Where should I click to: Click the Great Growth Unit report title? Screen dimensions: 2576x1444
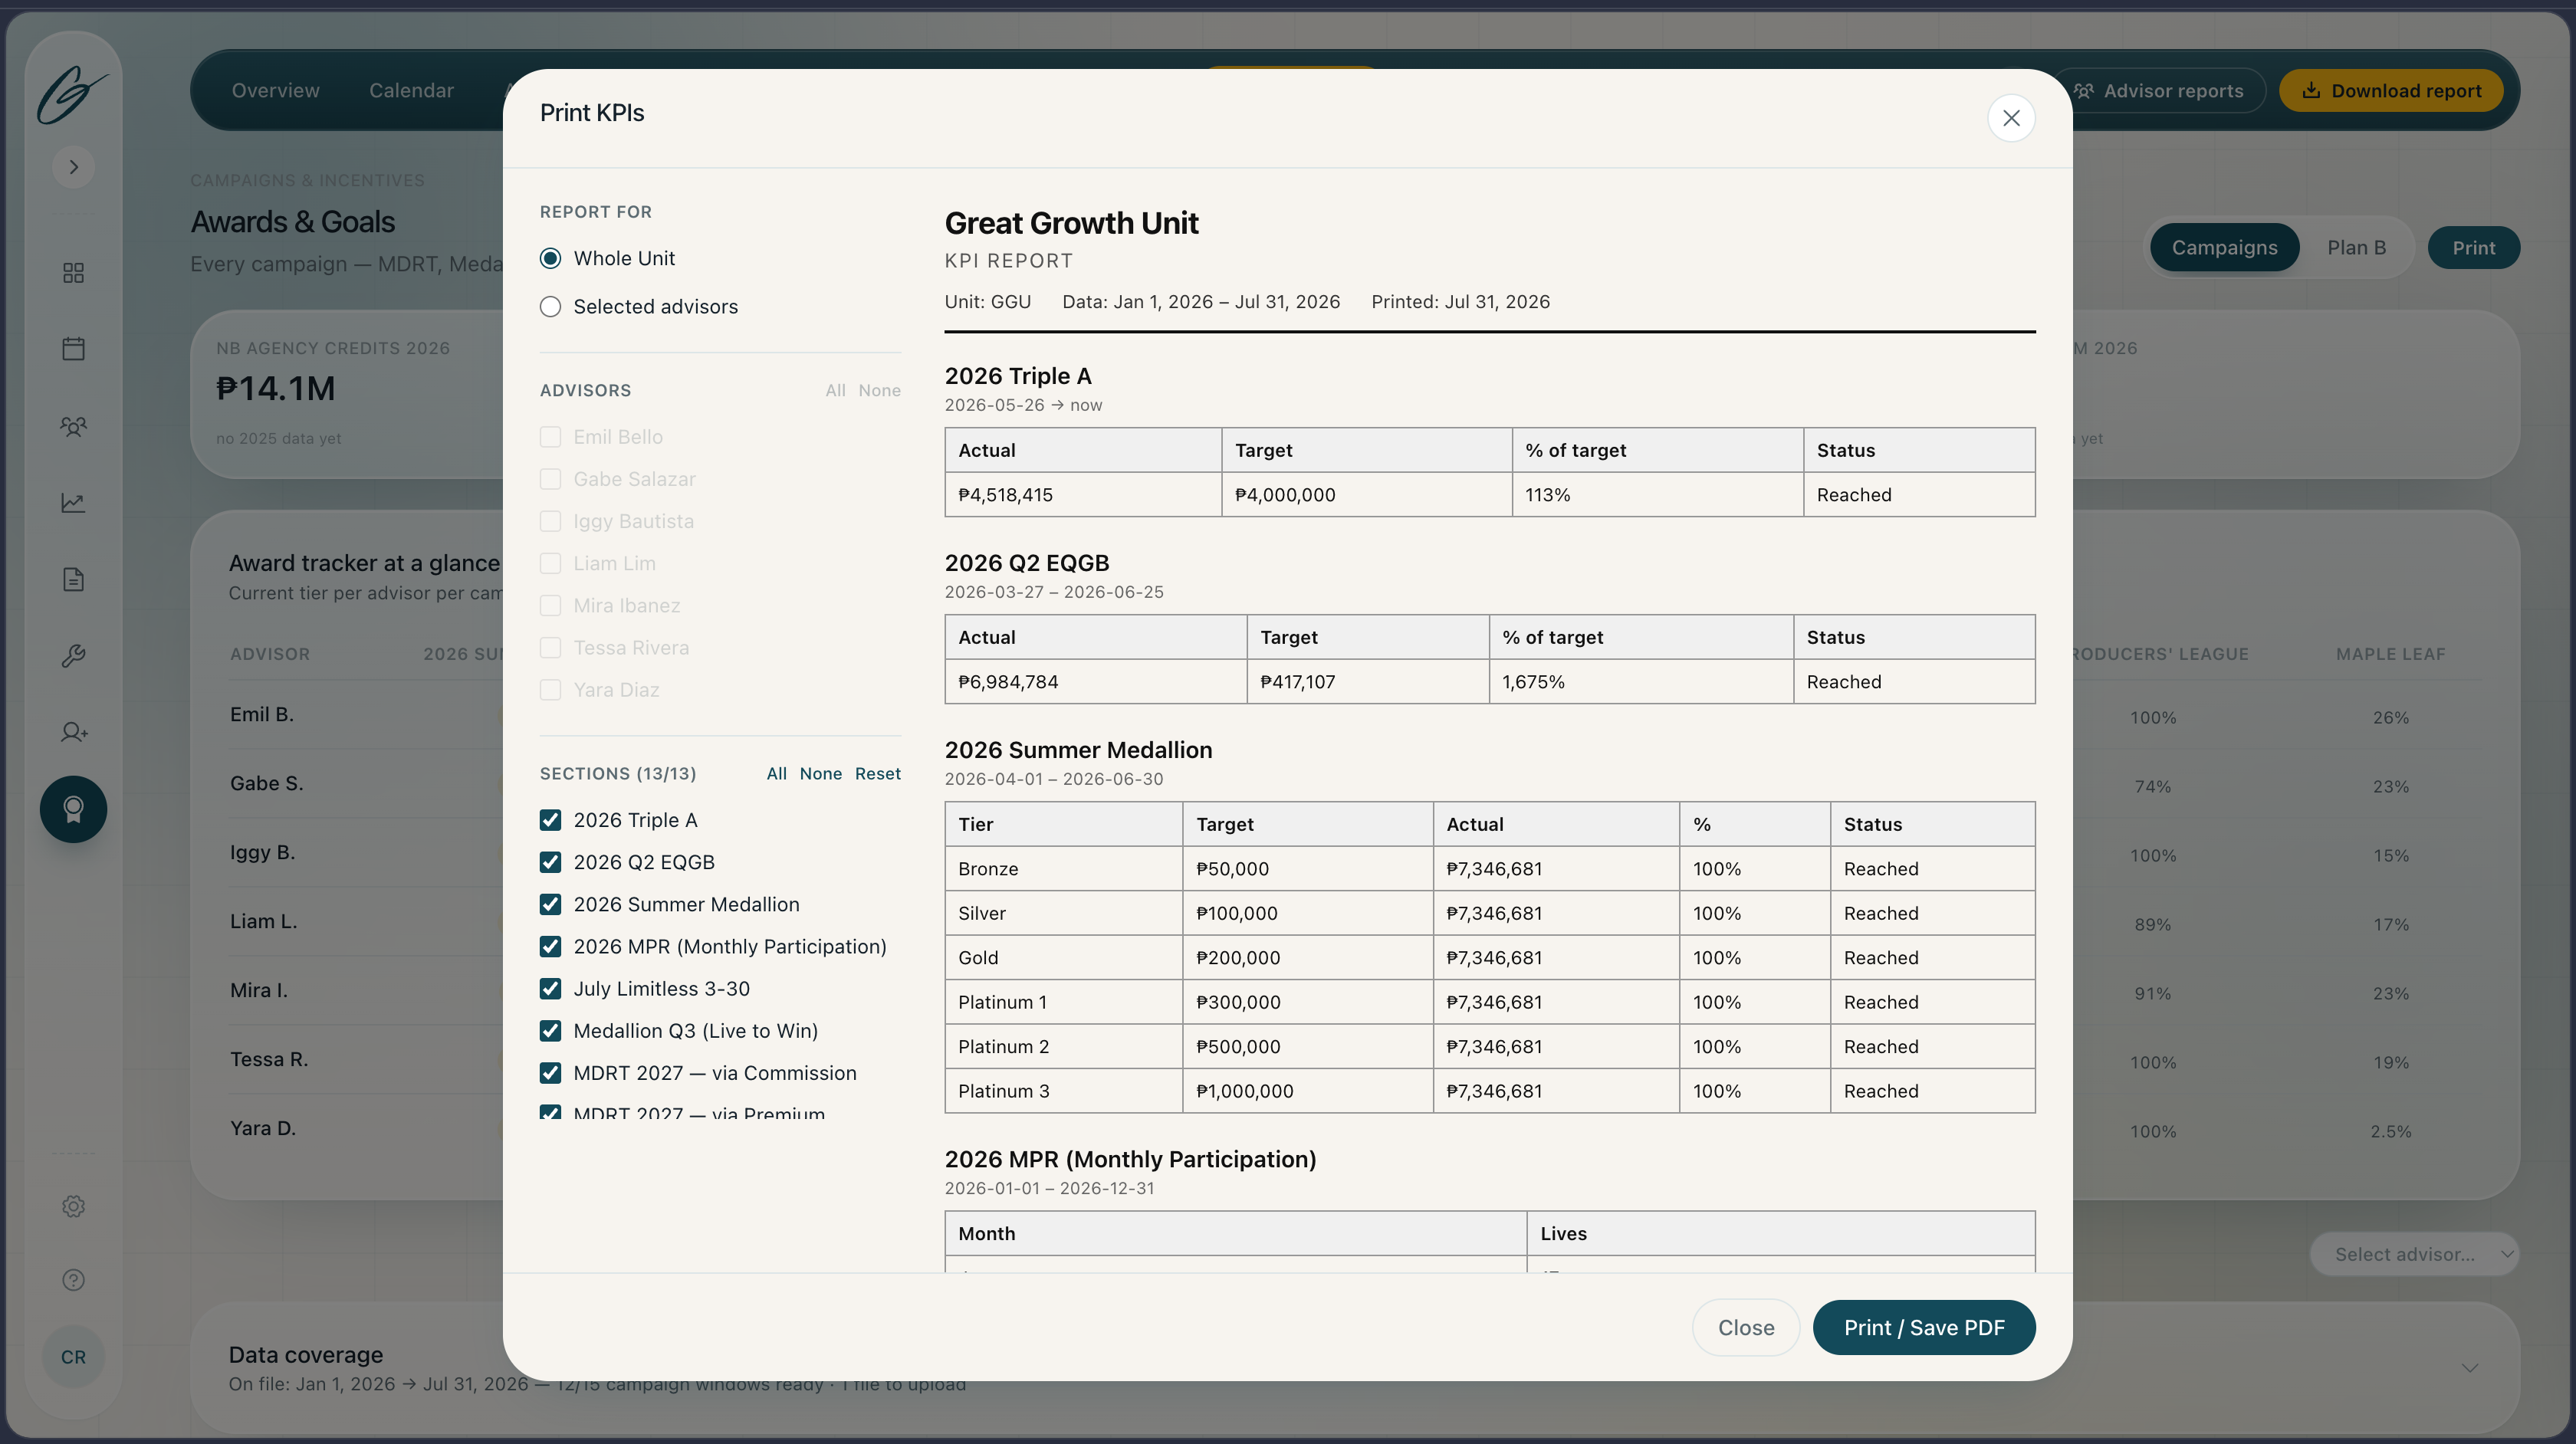click(x=1071, y=223)
